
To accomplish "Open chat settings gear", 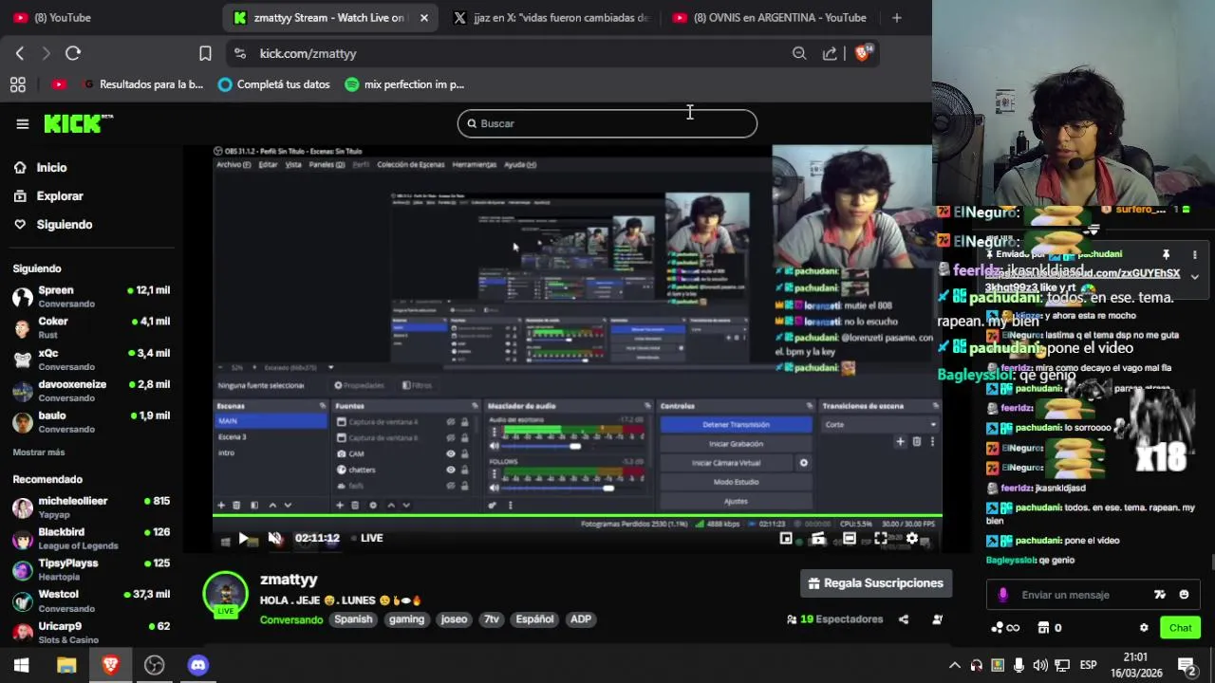I will point(1144,628).
